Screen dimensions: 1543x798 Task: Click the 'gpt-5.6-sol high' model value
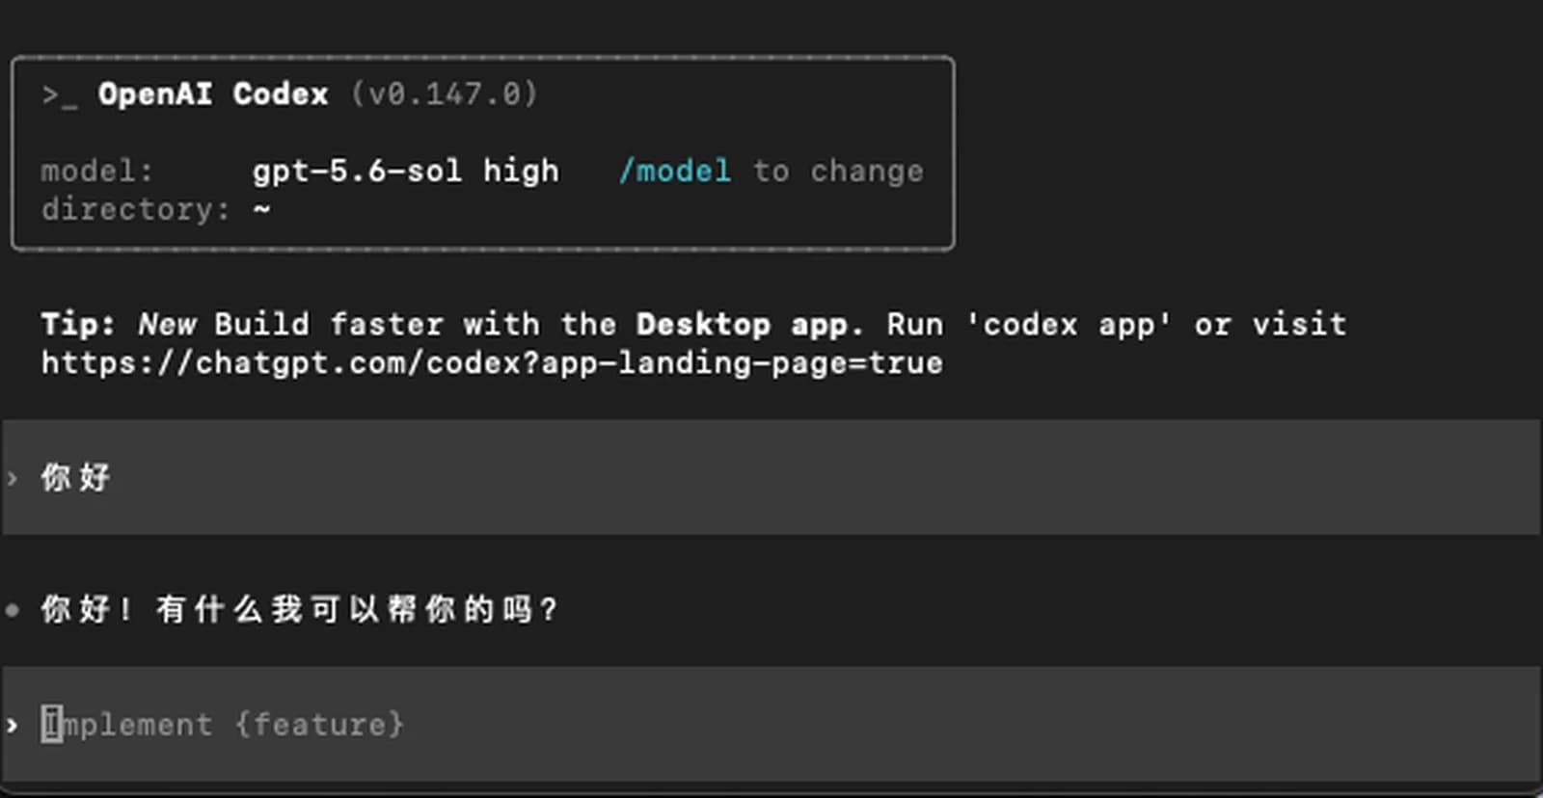405,172
